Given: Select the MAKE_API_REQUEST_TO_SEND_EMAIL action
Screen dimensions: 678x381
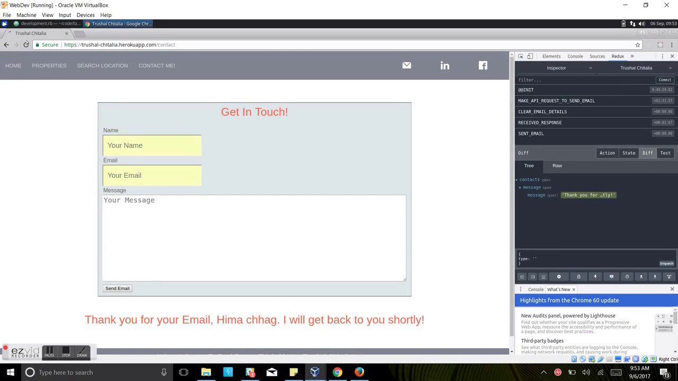Looking at the screenshot, I should coord(596,101).
